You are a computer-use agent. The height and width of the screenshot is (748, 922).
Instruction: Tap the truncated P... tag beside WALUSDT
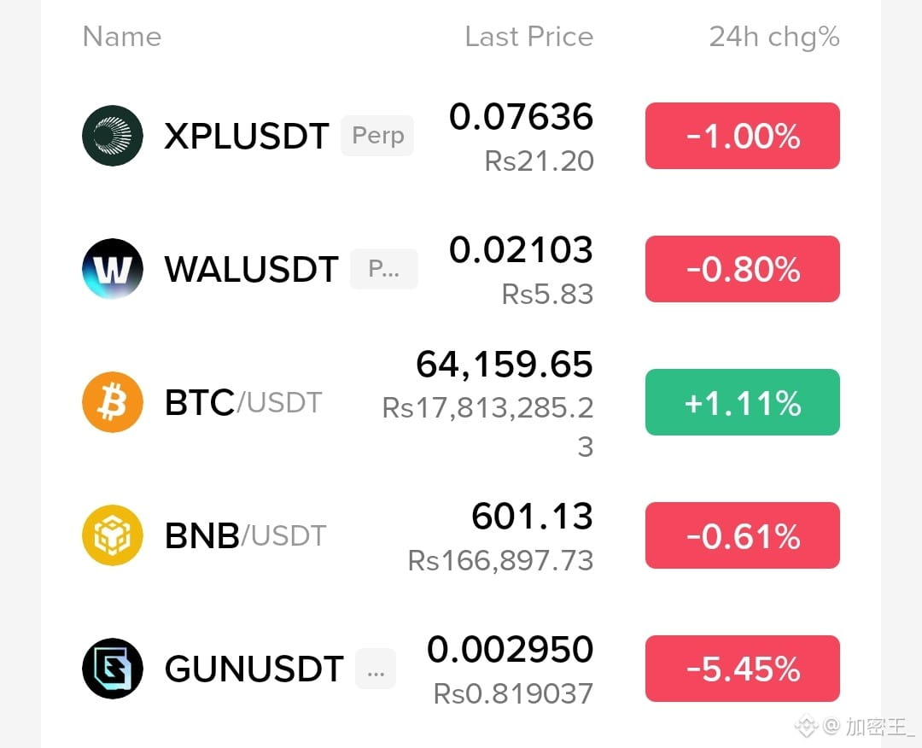[x=384, y=269]
